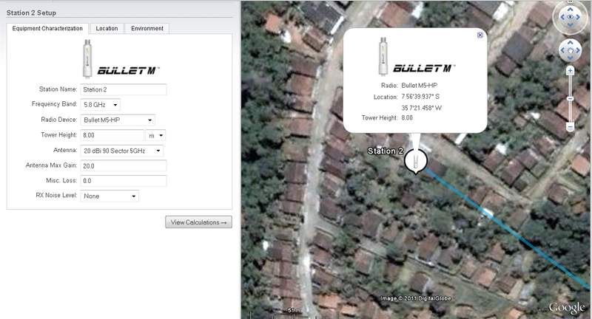592x319 pixels.
Task: Click the Station 2 map marker
Action: 416,161
